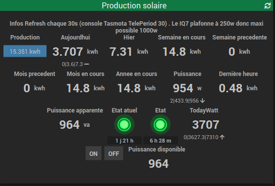Click the Mois en cours value 14.8

coord(78,88)
